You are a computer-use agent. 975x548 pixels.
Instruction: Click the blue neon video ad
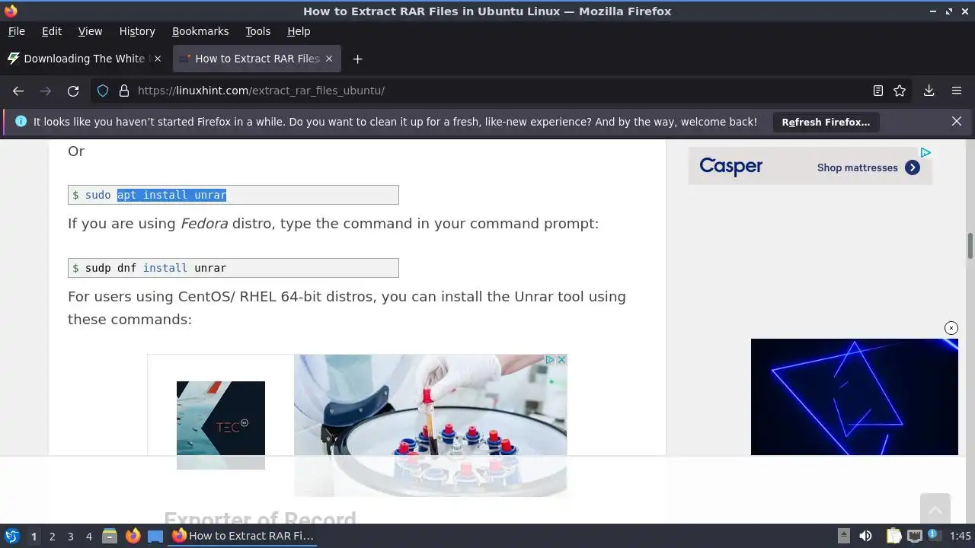855,397
